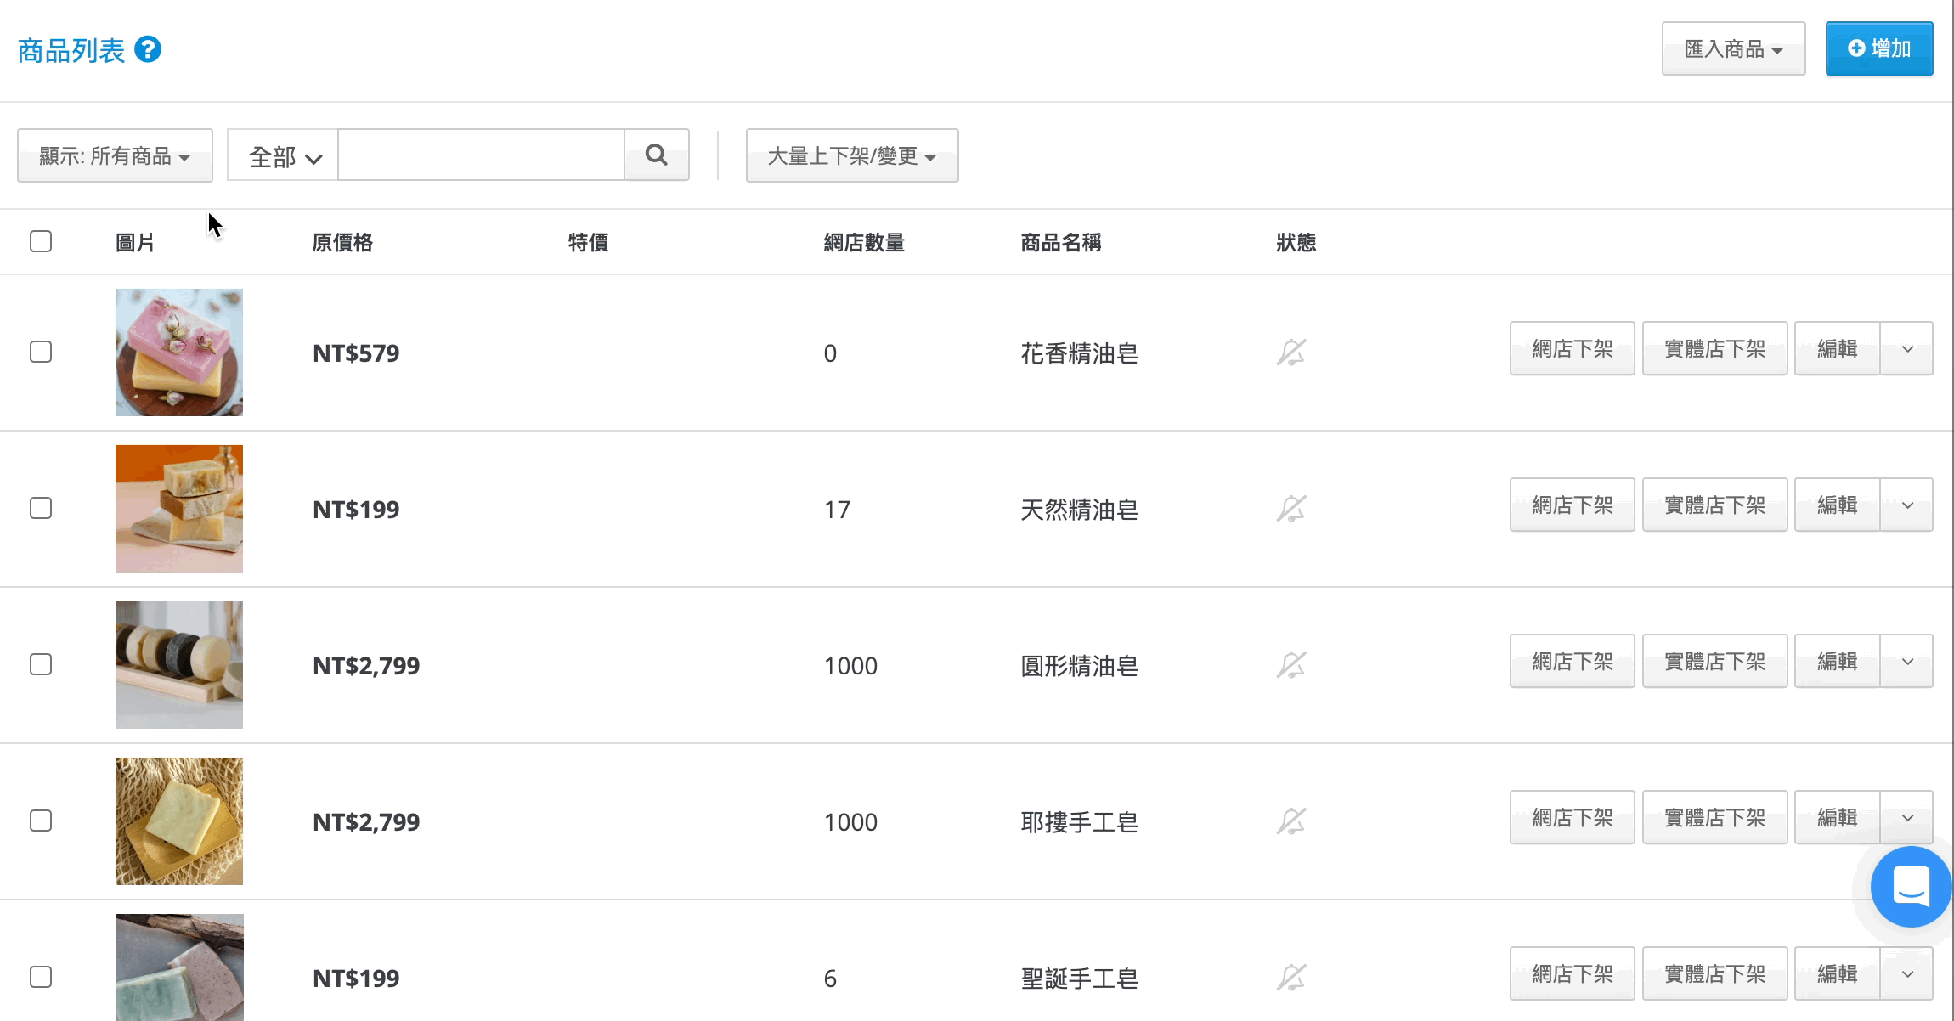The image size is (1954, 1021).
Task: Open the 花香精油皂 pink soap thumbnail
Action: 179,352
